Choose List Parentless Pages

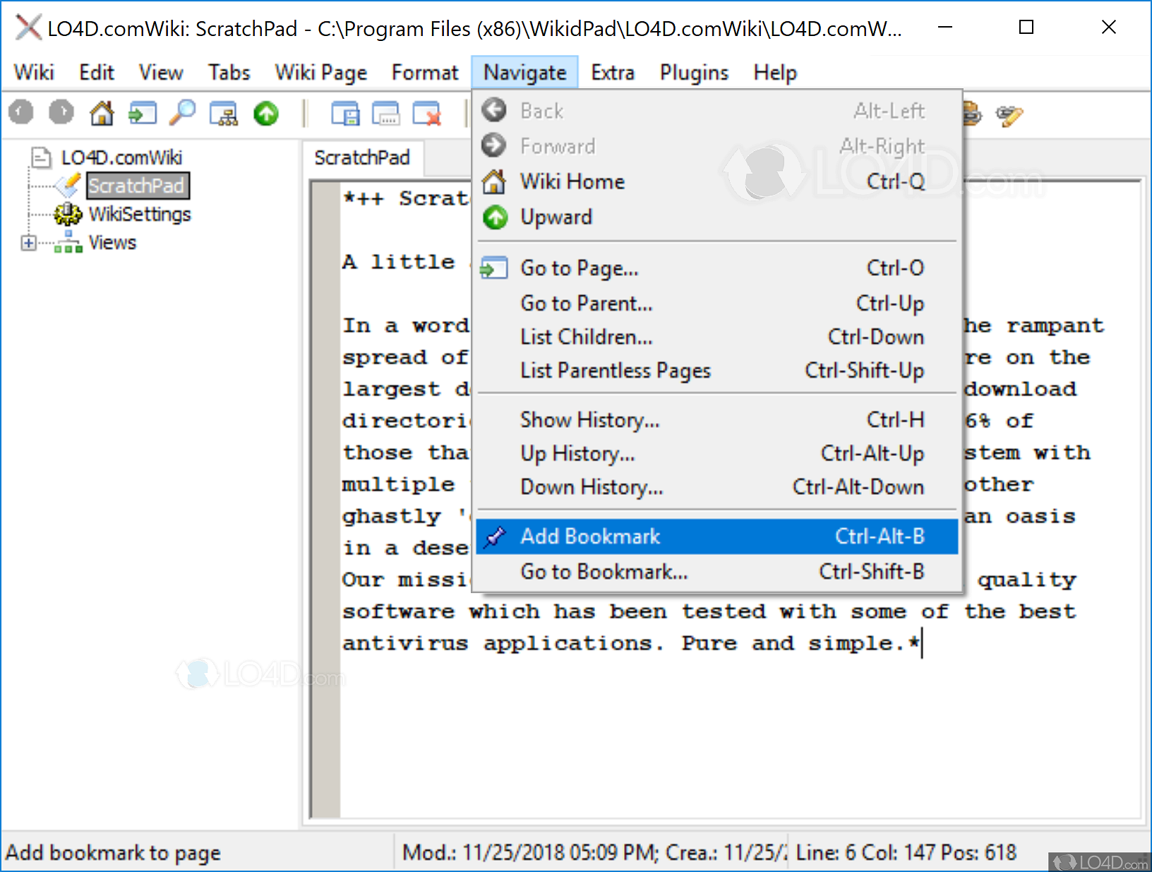point(615,371)
